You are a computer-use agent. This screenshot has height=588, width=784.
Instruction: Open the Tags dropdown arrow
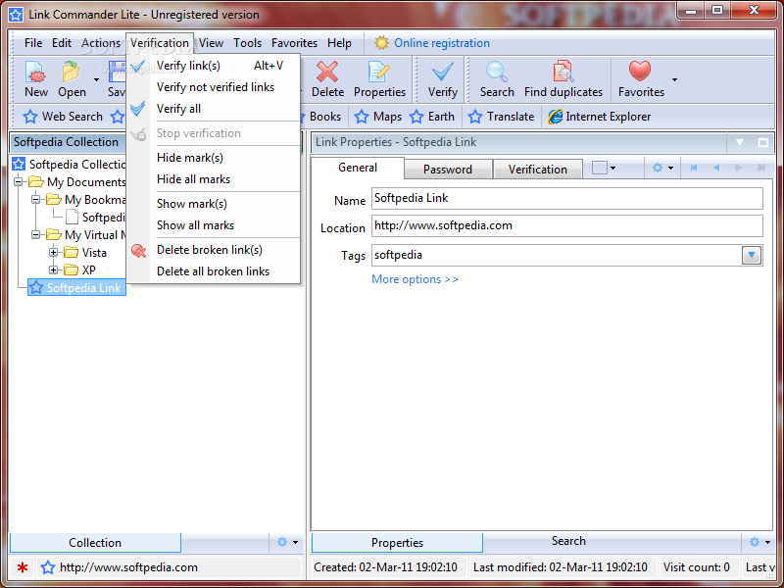coord(751,256)
